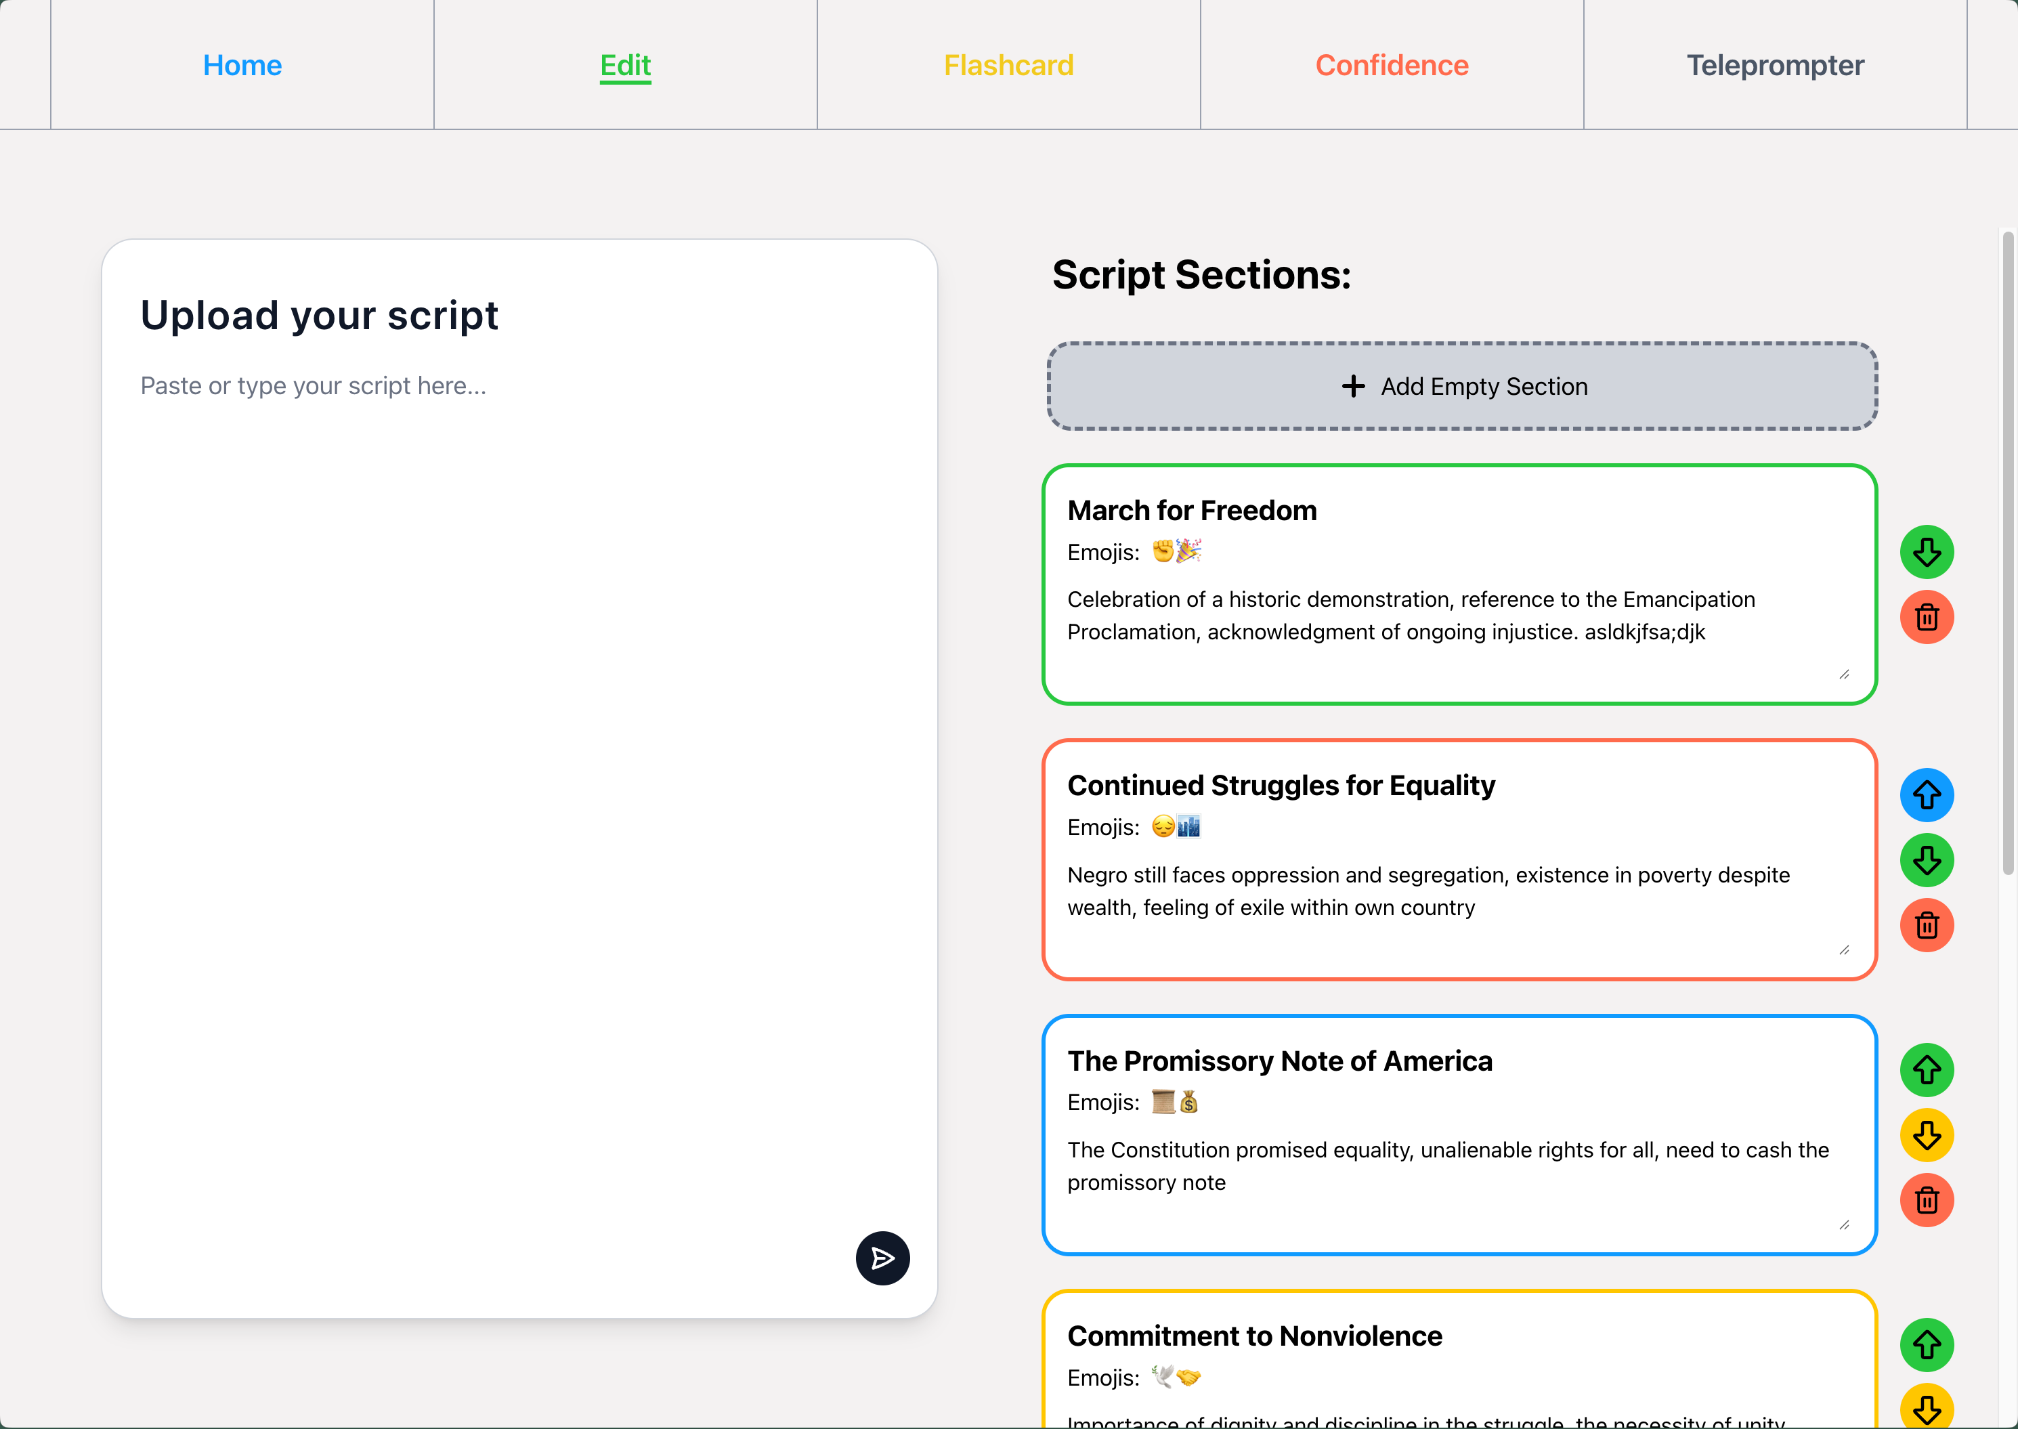This screenshot has height=1429, width=2018.
Task: Click the send script arrow button
Action: tap(882, 1258)
